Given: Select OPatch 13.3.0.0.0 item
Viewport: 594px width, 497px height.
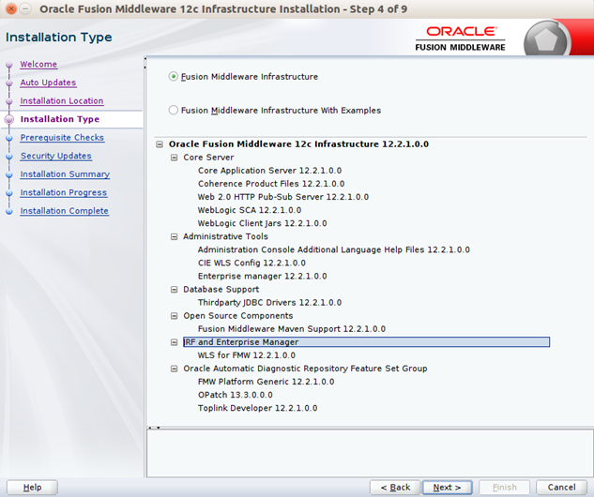Looking at the screenshot, I should (x=236, y=395).
